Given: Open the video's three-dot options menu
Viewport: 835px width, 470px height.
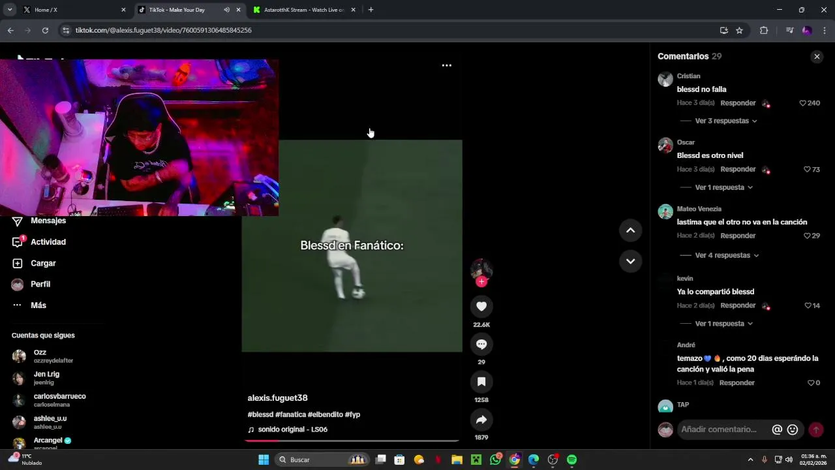Looking at the screenshot, I should click(x=447, y=65).
